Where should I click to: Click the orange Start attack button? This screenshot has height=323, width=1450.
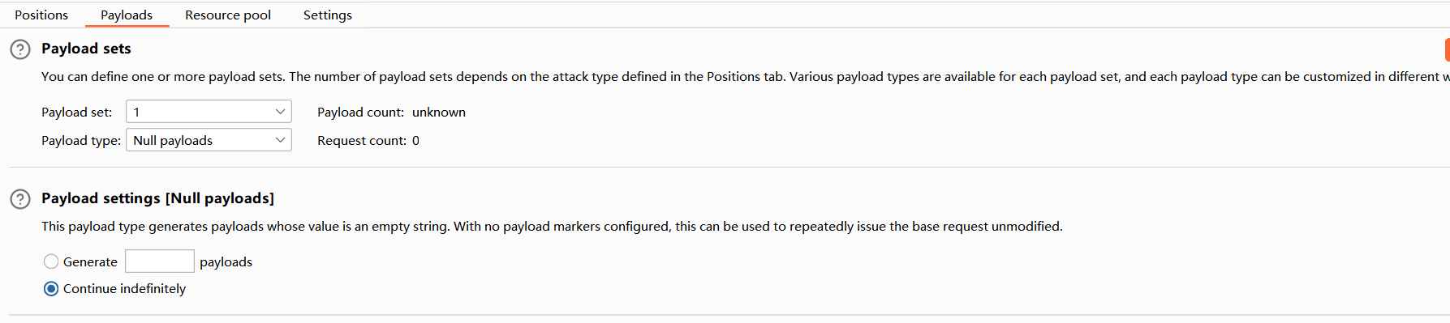point(1447,49)
